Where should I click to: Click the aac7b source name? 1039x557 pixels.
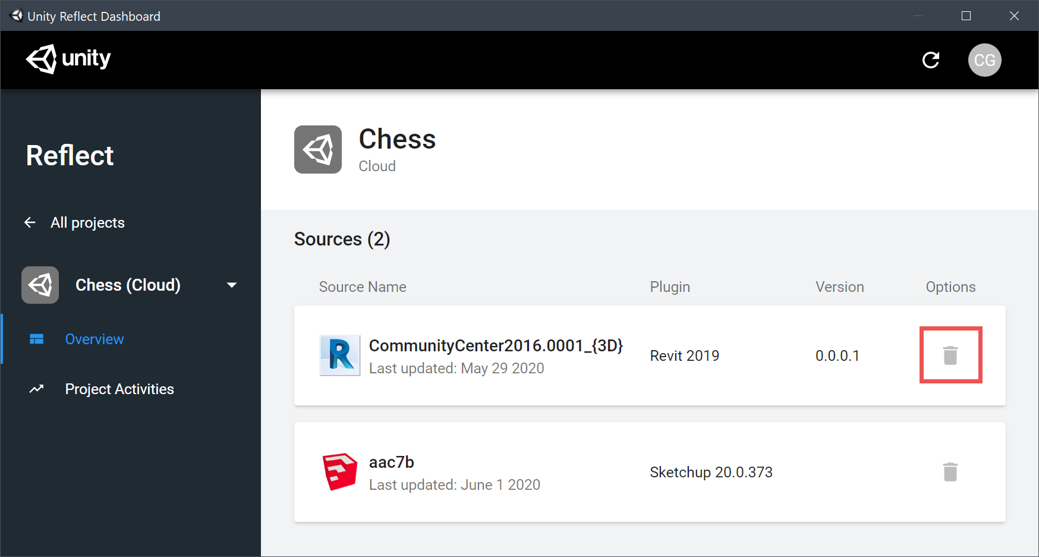point(391,462)
